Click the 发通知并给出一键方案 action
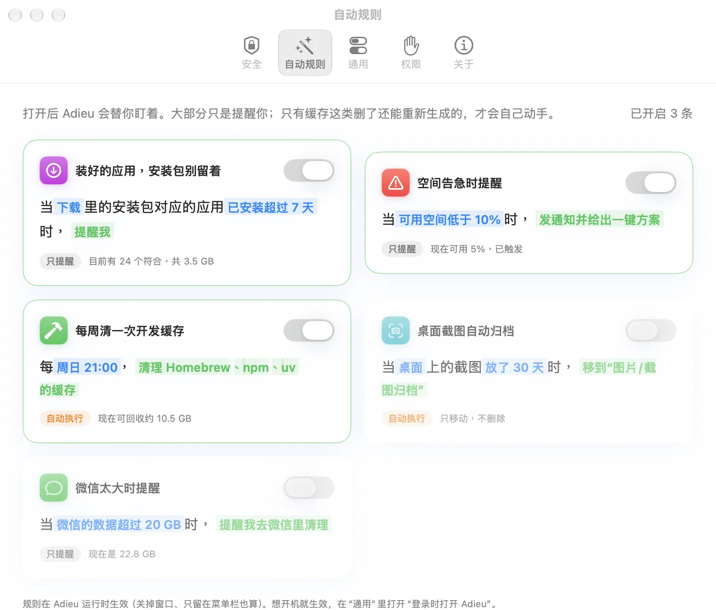Image resolution: width=716 pixels, height=610 pixels. pyautogui.click(x=600, y=219)
